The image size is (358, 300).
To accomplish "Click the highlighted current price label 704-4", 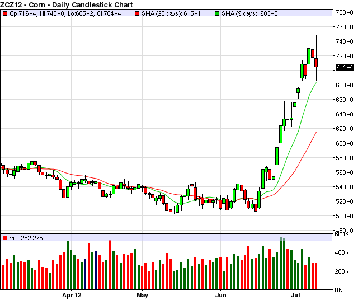I will (x=345, y=67).
